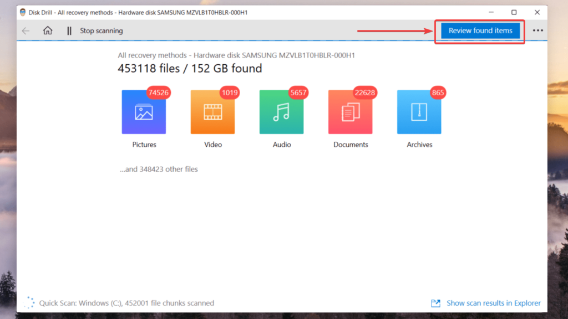
Task: Click the back arrow in the toolbar
Action: (26, 30)
